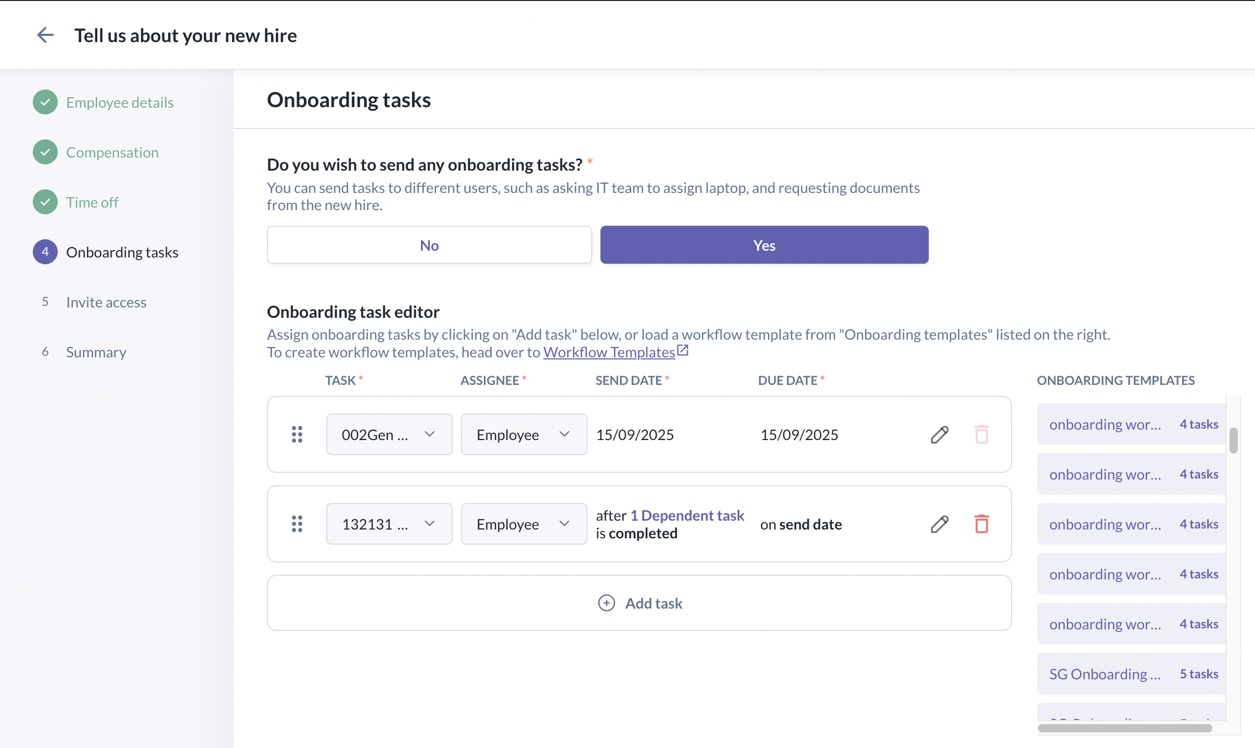Image resolution: width=1255 pixels, height=748 pixels.
Task: Load the SG Onboarding 5 tasks template
Action: click(x=1133, y=674)
